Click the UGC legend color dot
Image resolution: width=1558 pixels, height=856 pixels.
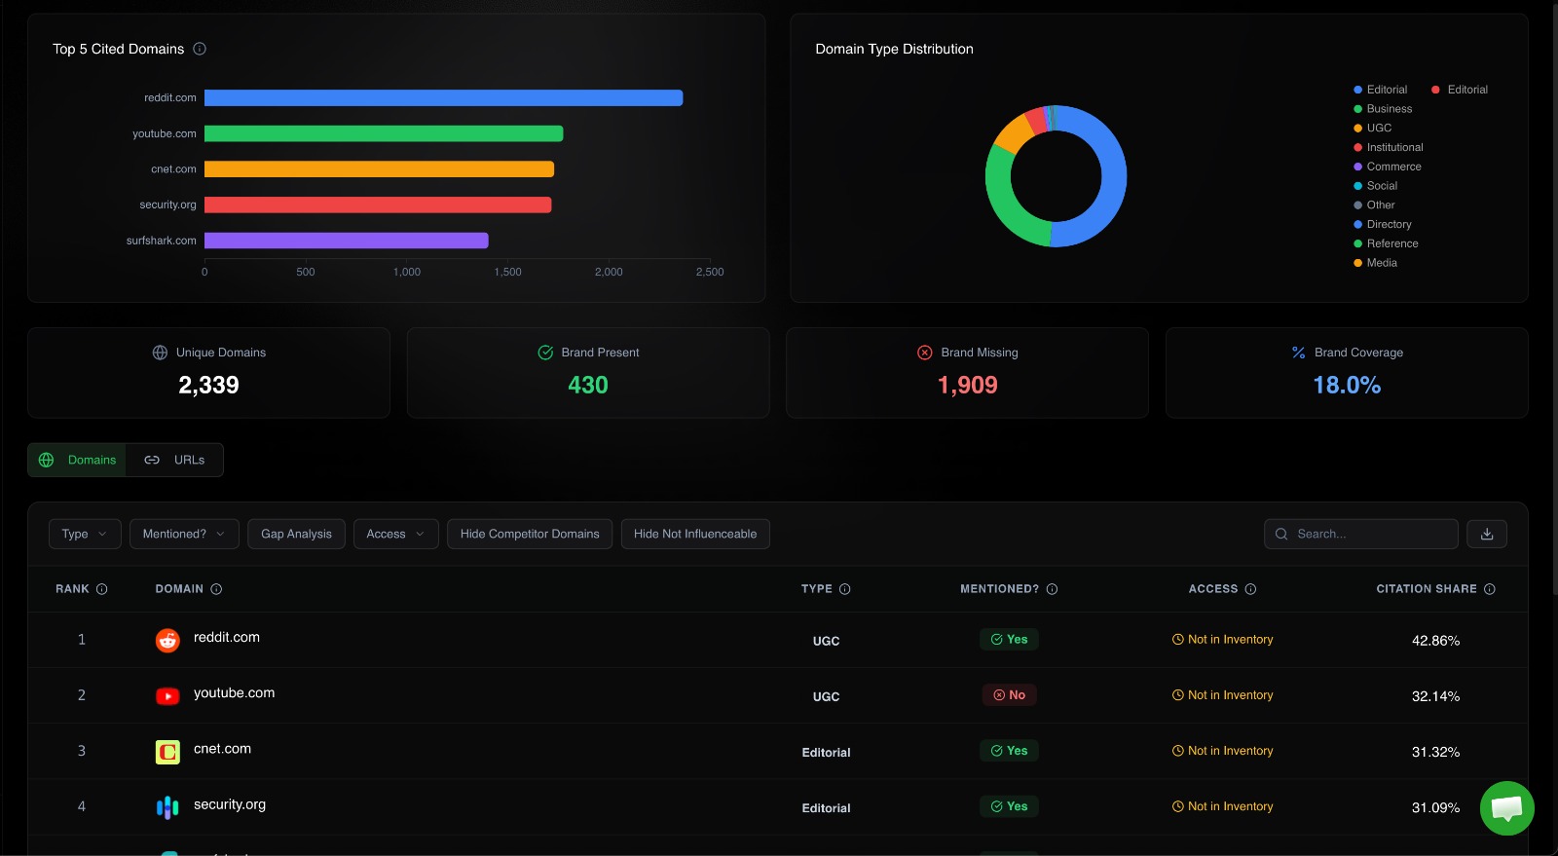tap(1357, 128)
